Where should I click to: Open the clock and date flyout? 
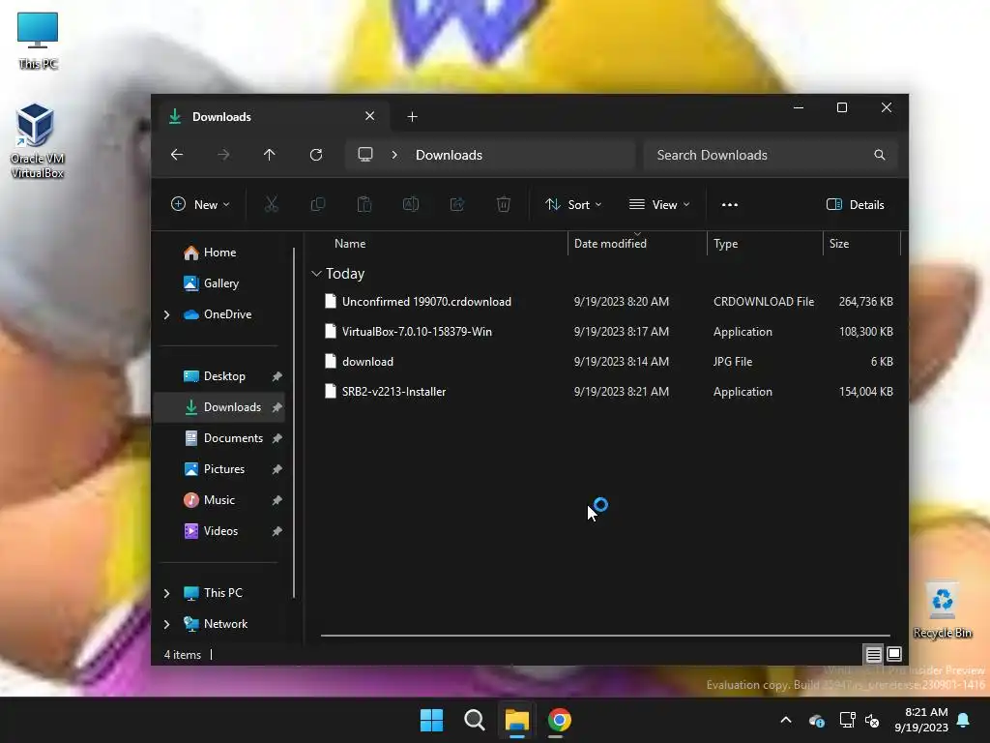coord(921,720)
